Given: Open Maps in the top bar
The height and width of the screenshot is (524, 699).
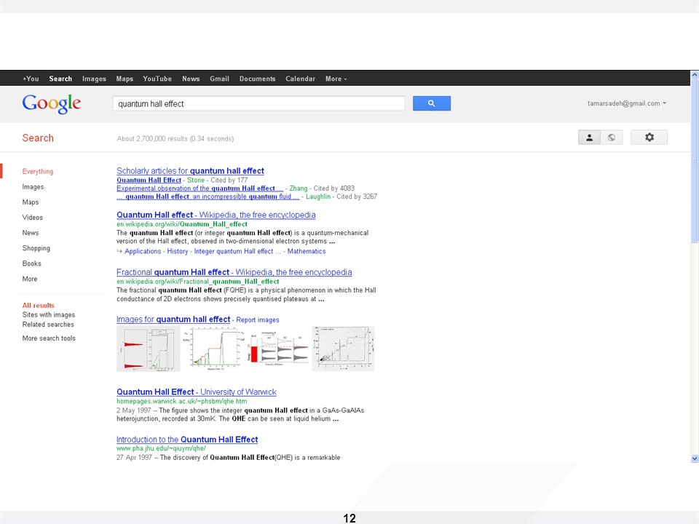Looking at the screenshot, I should [125, 79].
